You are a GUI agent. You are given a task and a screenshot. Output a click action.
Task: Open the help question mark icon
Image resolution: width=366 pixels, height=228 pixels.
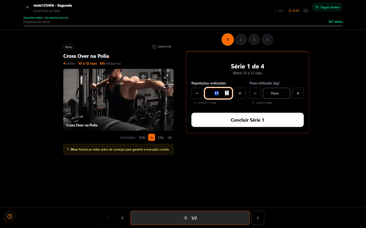[x=10, y=216]
